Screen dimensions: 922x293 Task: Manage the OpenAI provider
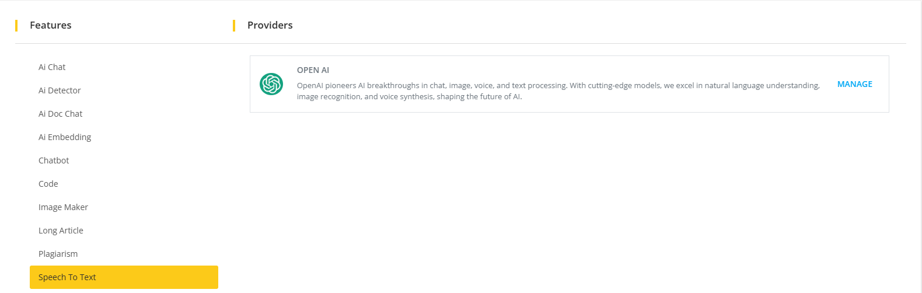pyautogui.click(x=854, y=84)
